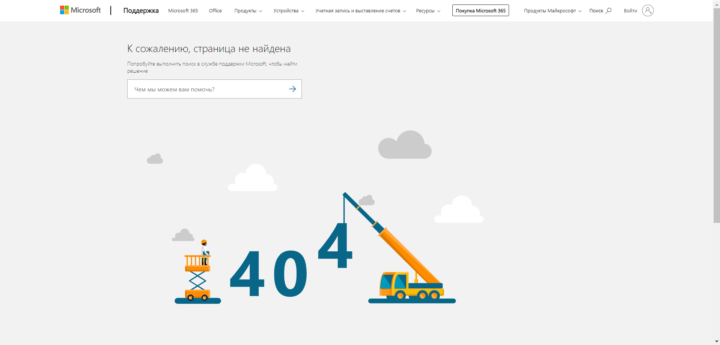The width and height of the screenshot is (720, 345).
Task: Open the Поиск search link
Action: (x=600, y=10)
